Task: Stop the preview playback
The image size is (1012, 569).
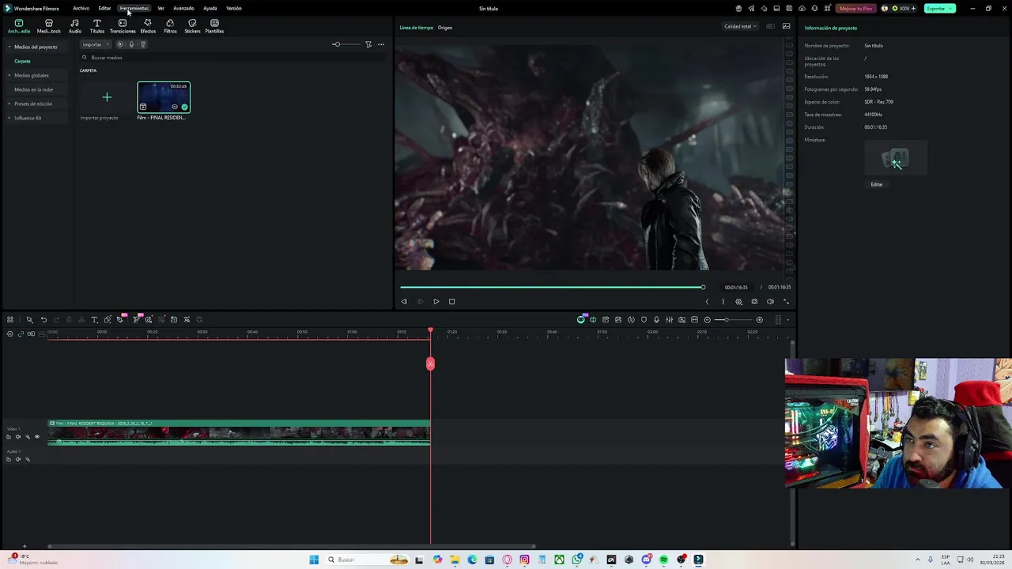Action: pyautogui.click(x=451, y=301)
